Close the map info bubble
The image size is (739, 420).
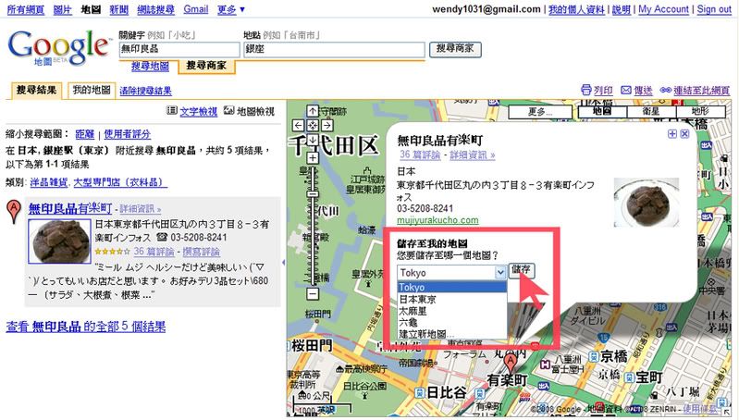[684, 134]
